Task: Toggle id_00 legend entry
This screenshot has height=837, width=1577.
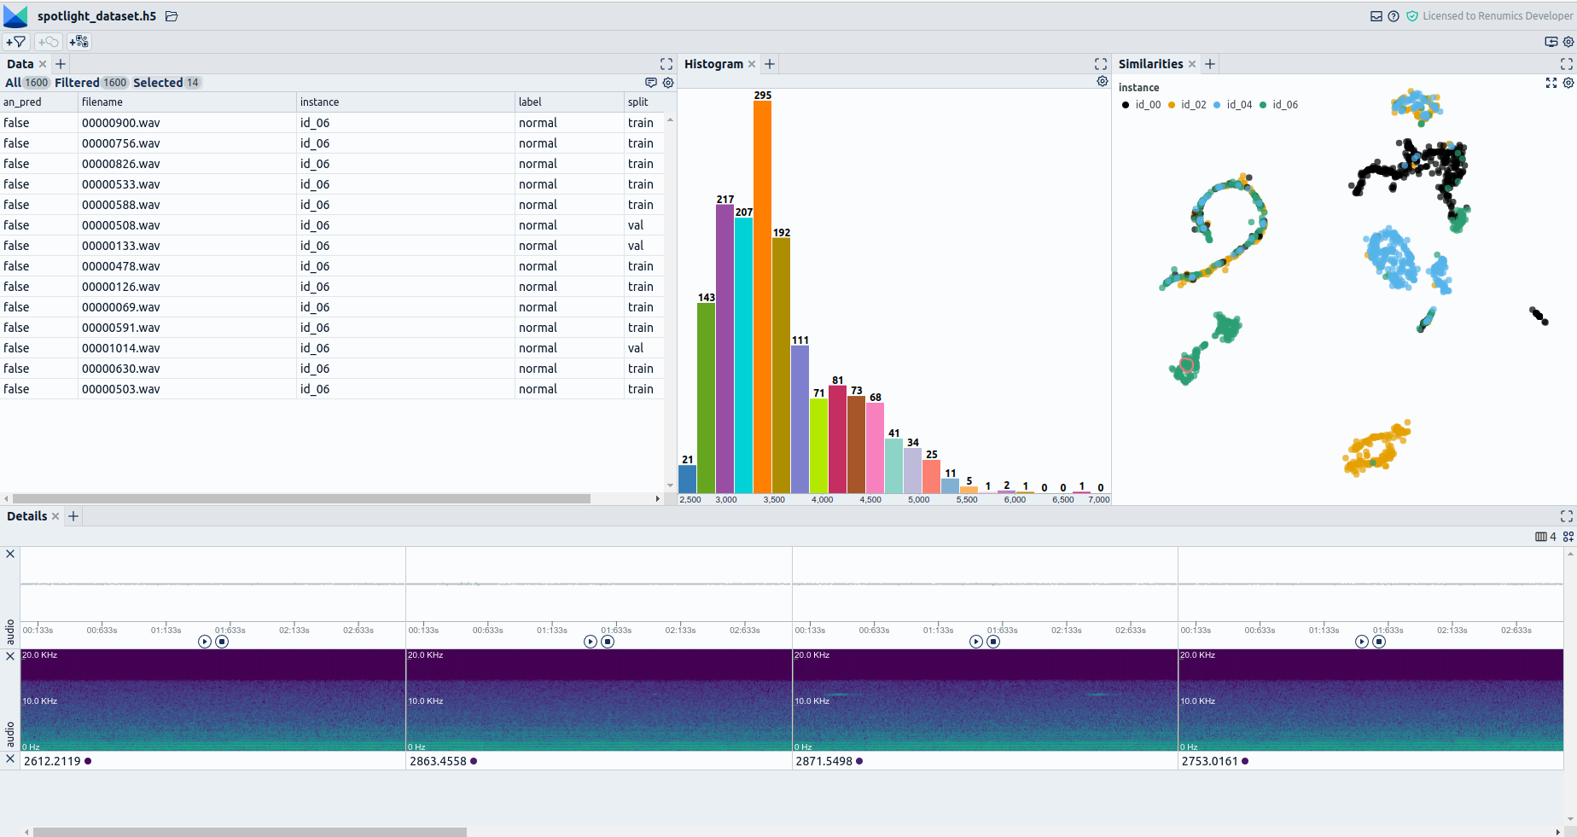Action: coord(1142,105)
